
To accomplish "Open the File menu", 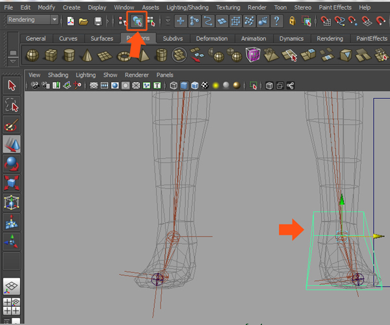I will (x=8, y=7).
